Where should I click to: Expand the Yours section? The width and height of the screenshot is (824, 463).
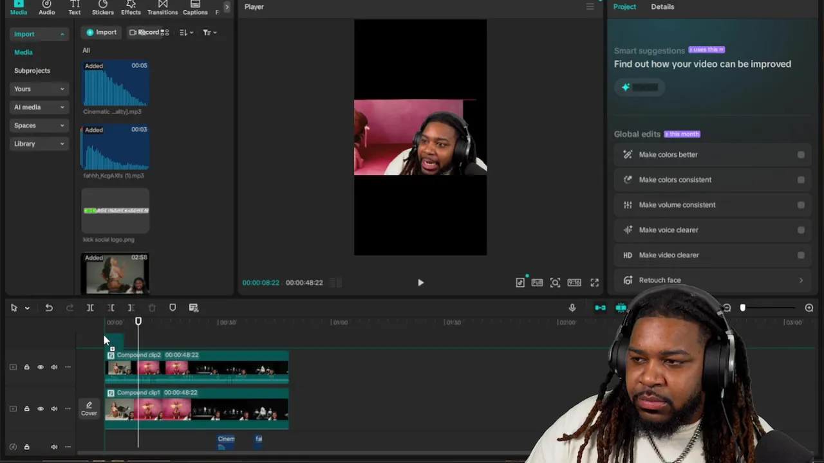pyautogui.click(x=39, y=89)
